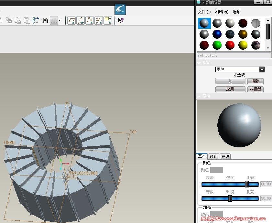Click the palette scrollbar up arrow

coord(268,20)
